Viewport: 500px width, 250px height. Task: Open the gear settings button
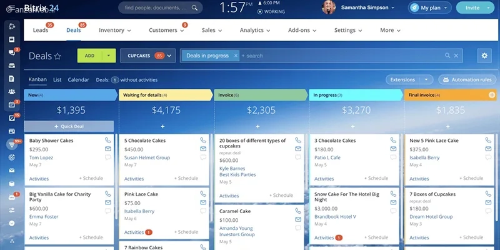pos(484,56)
